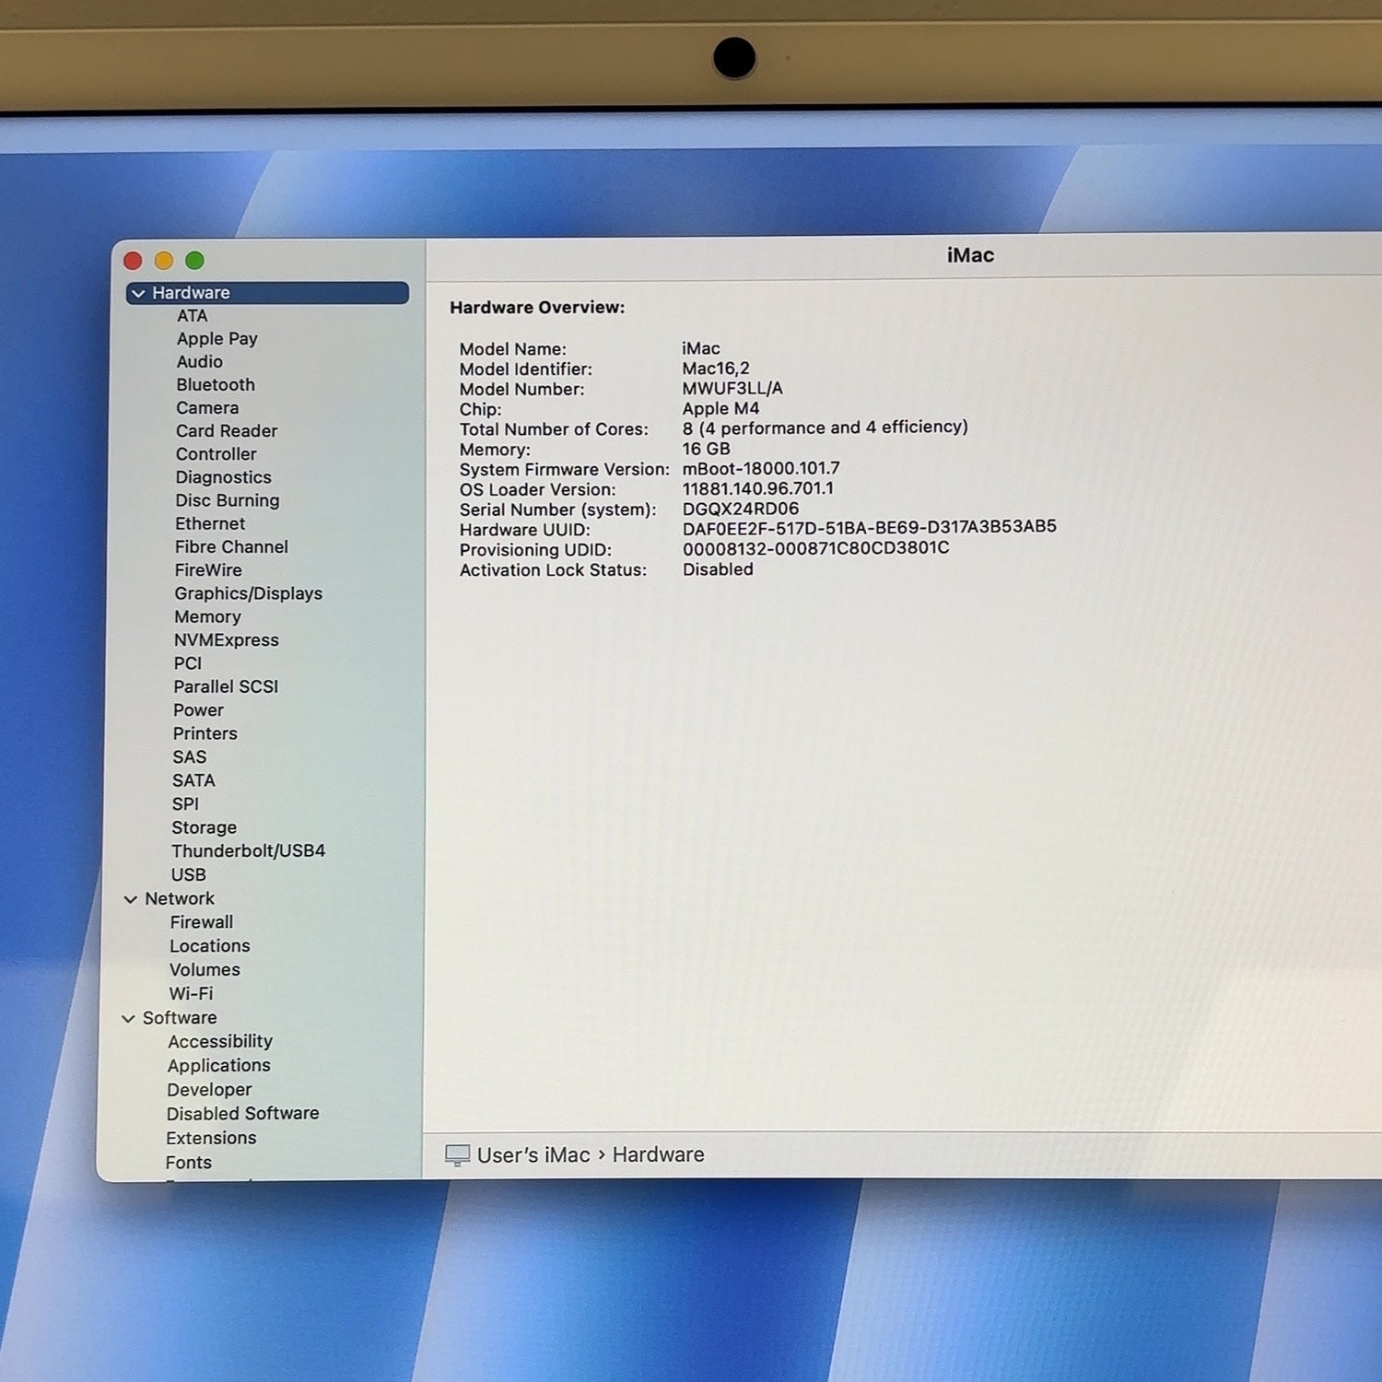The image size is (1382, 1382).
Task: Collapse the Network section chevron
Action: click(x=131, y=899)
